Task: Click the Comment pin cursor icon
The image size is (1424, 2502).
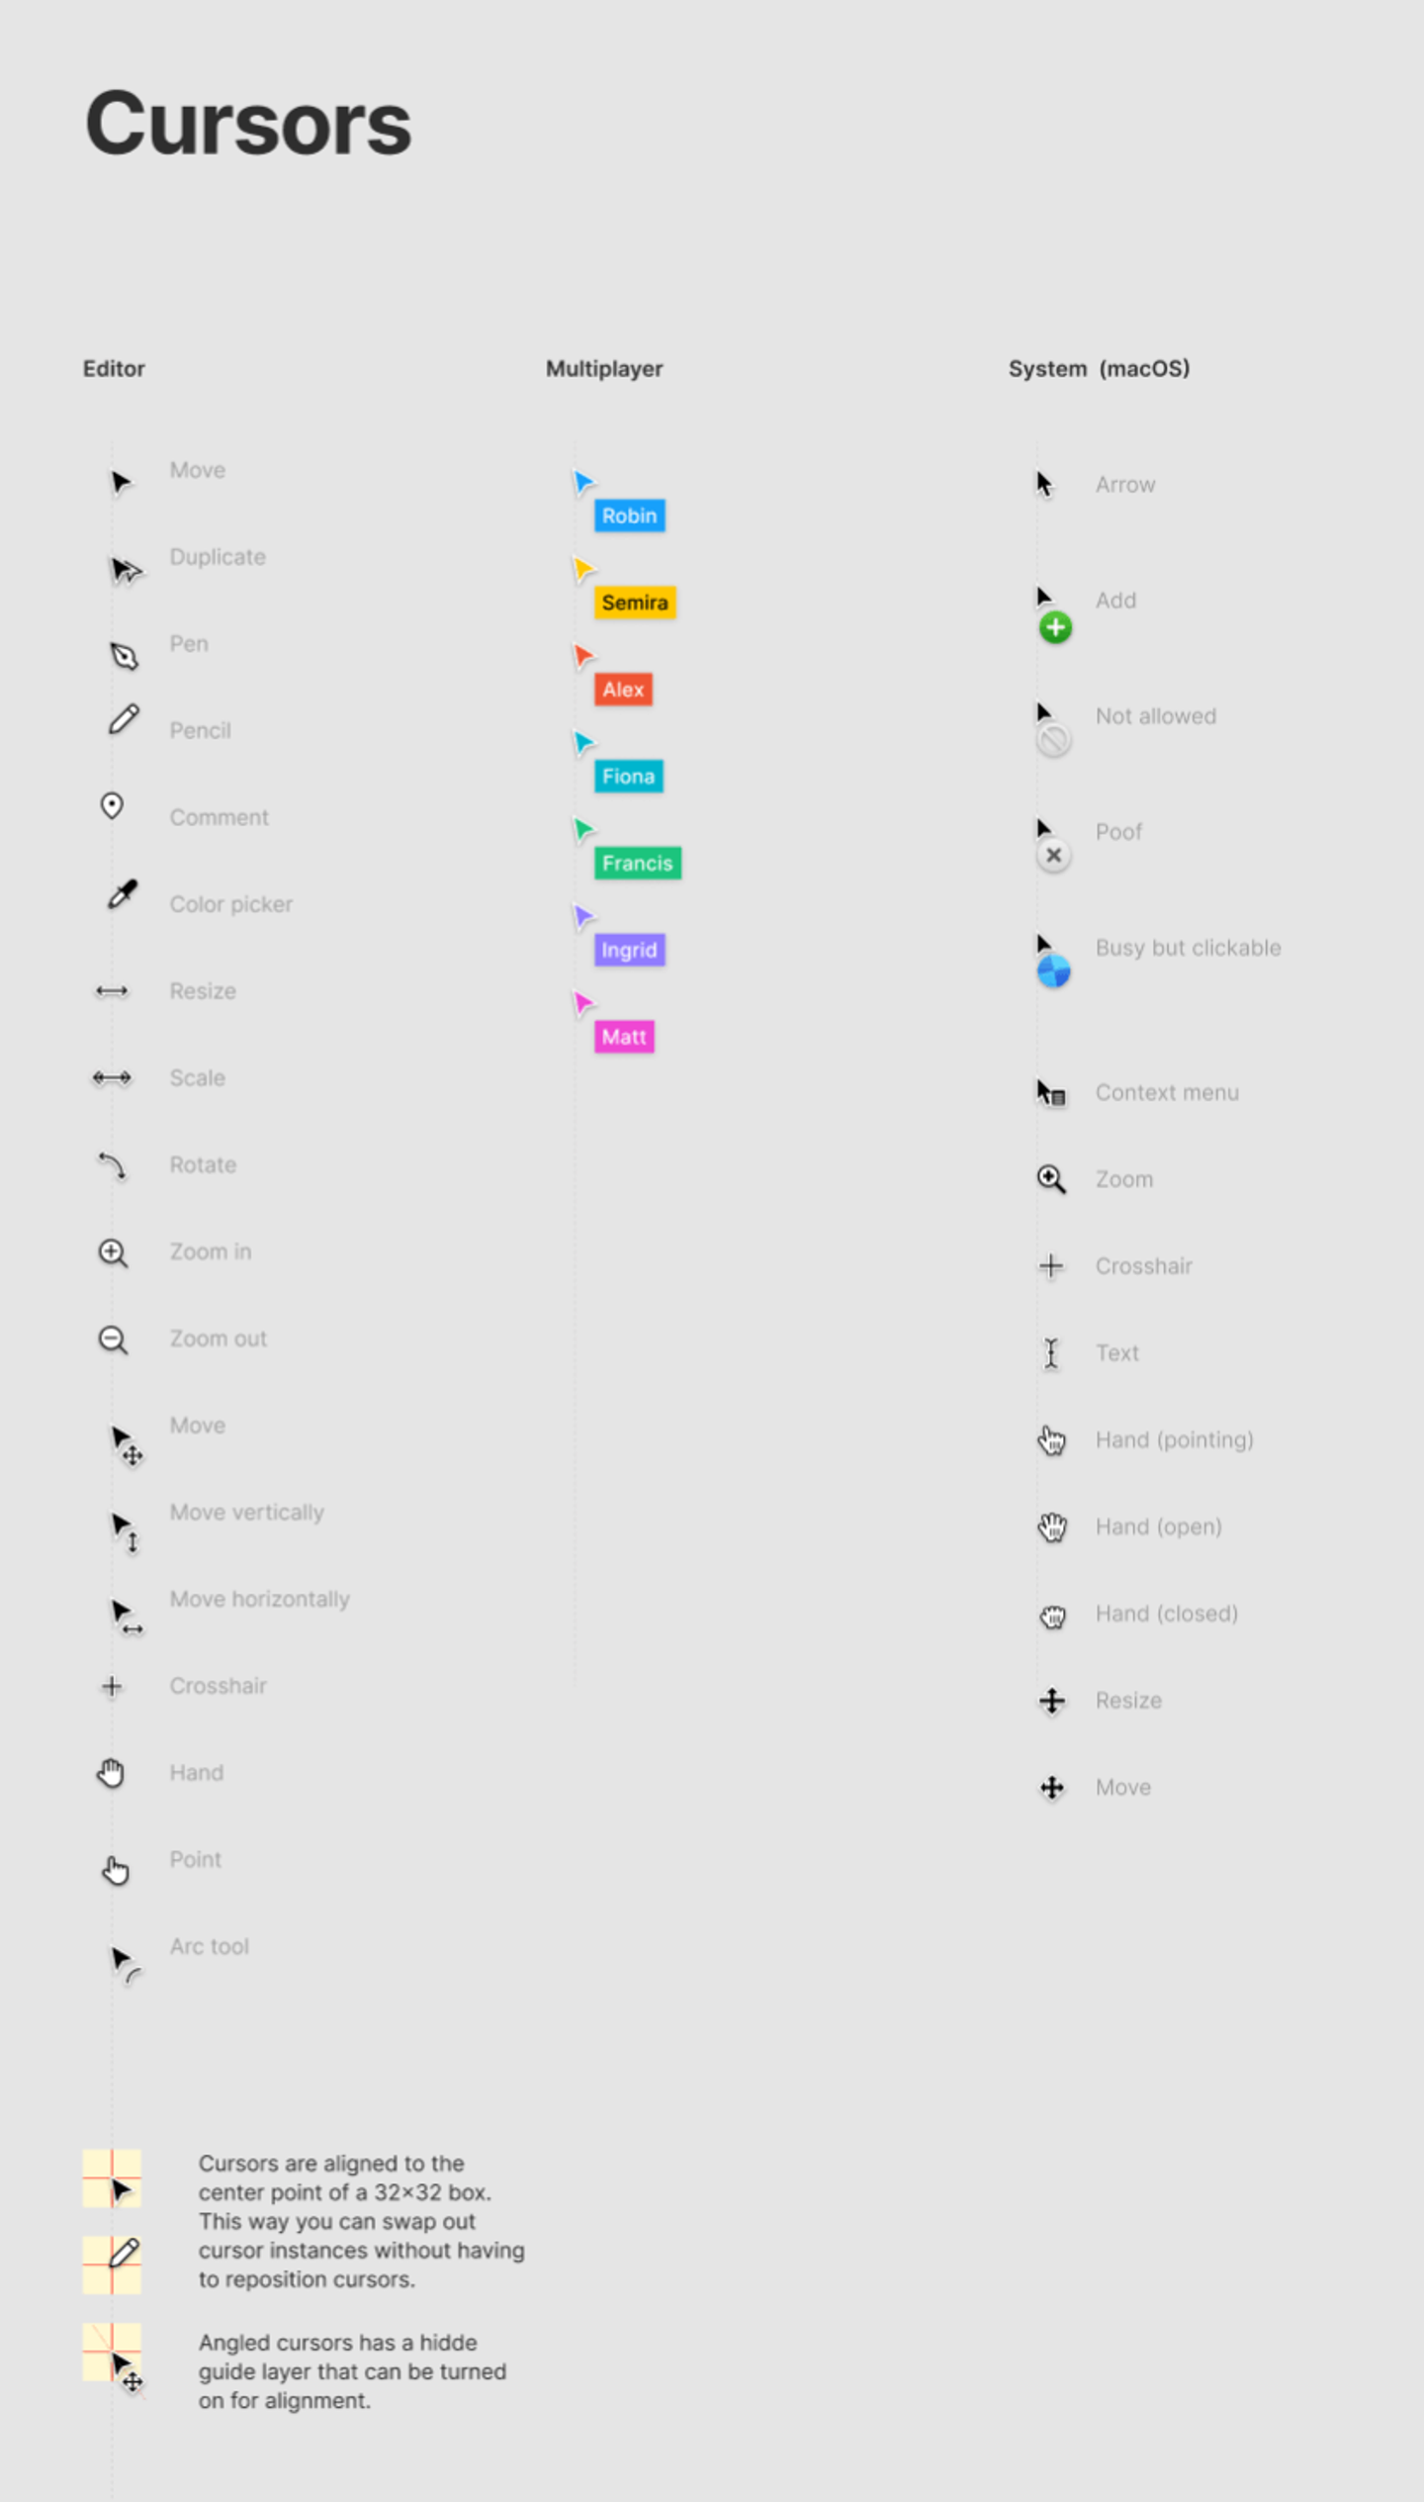Action: coord(112,806)
